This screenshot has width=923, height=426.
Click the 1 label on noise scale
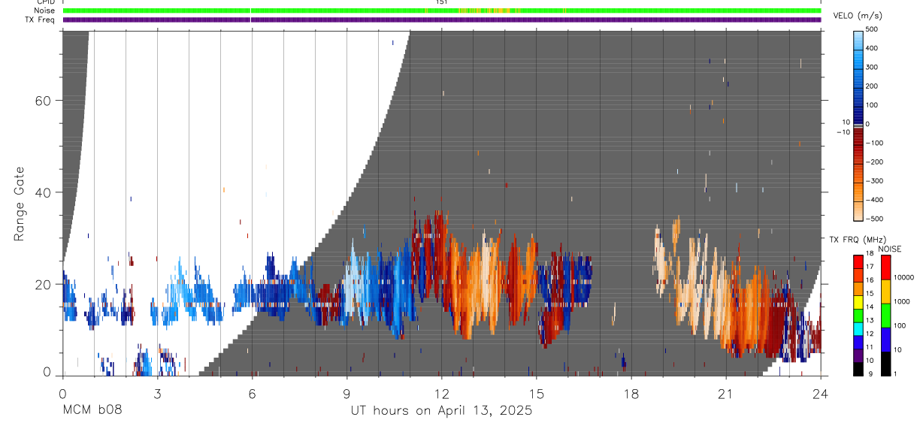pos(896,374)
